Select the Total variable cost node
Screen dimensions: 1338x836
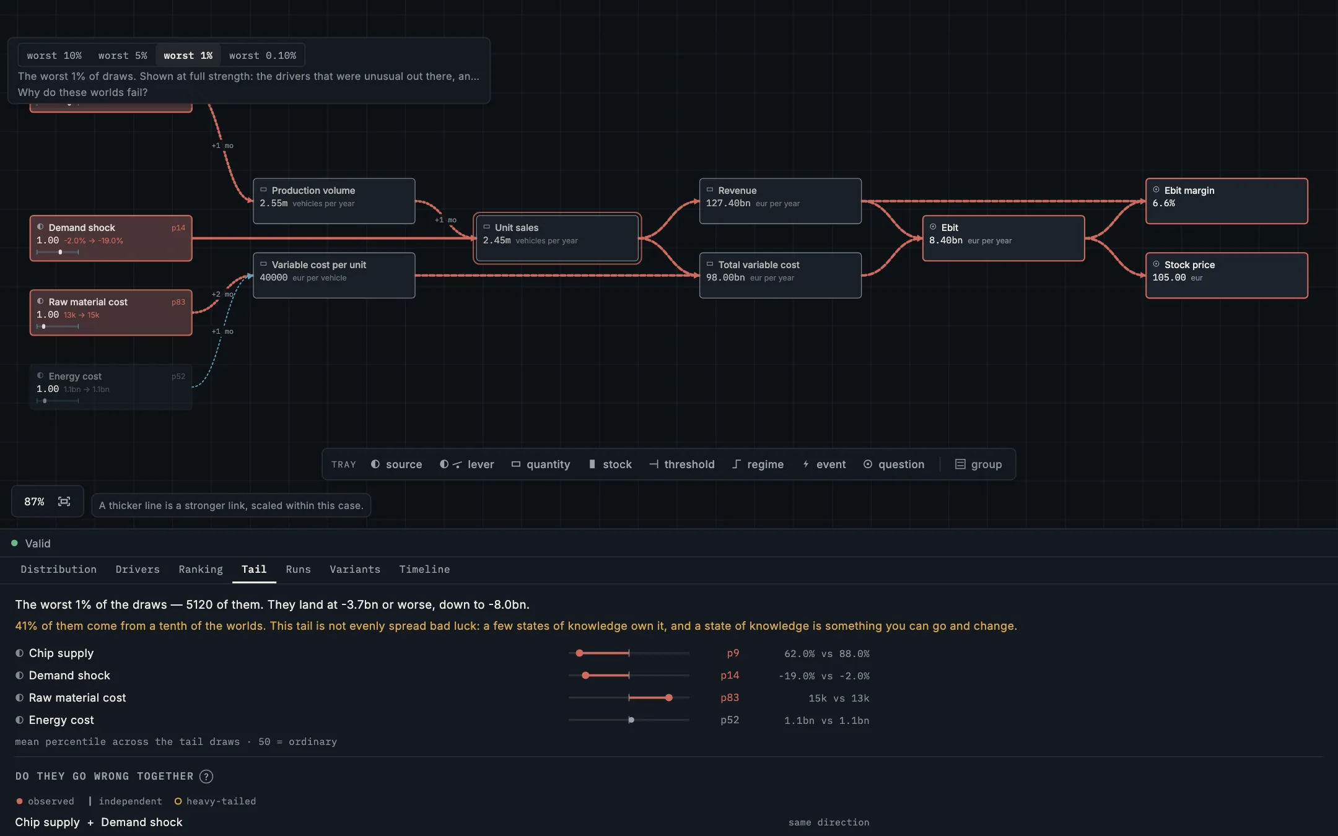tap(780, 276)
